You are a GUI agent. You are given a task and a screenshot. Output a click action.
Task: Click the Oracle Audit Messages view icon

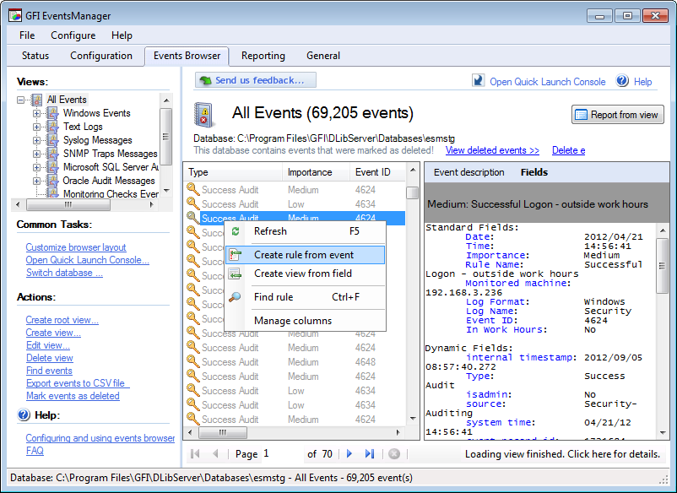52,181
